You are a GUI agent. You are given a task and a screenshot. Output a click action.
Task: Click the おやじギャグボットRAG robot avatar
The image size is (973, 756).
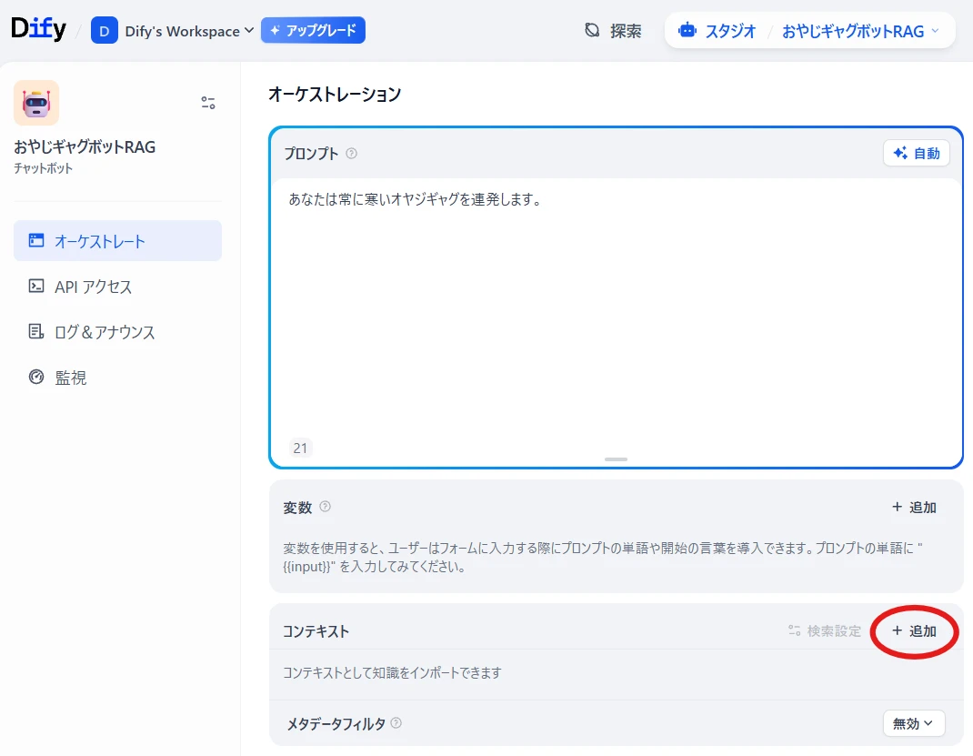tap(36, 103)
